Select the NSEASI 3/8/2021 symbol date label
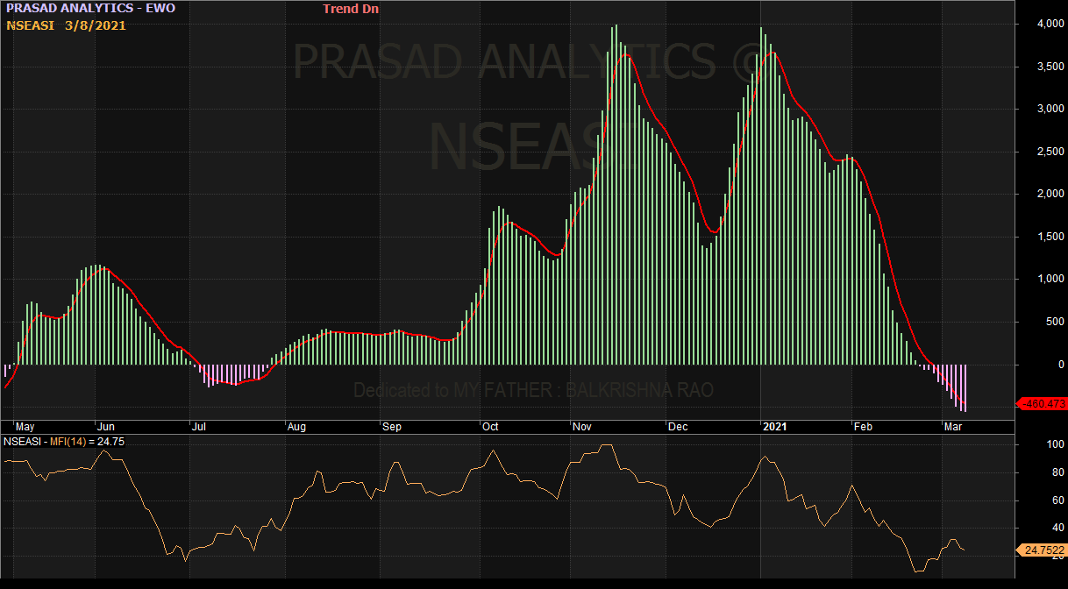1068x589 pixels. click(x=67, y=25)
